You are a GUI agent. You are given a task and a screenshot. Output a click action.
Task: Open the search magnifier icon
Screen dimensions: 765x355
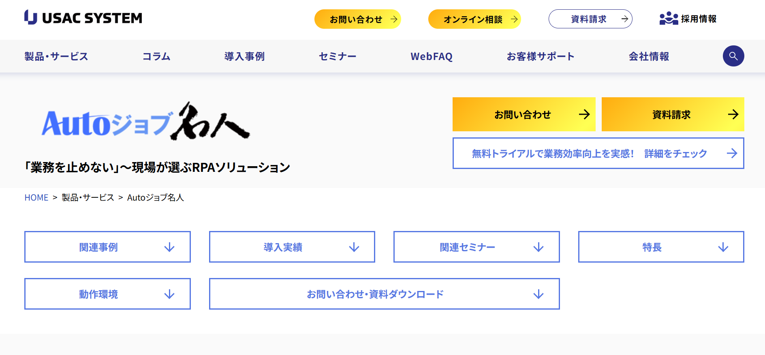tap(733, 56)
